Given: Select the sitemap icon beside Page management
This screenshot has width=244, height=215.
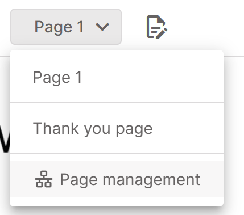Looking at the screenshot, I should click(x=44, y=179).
